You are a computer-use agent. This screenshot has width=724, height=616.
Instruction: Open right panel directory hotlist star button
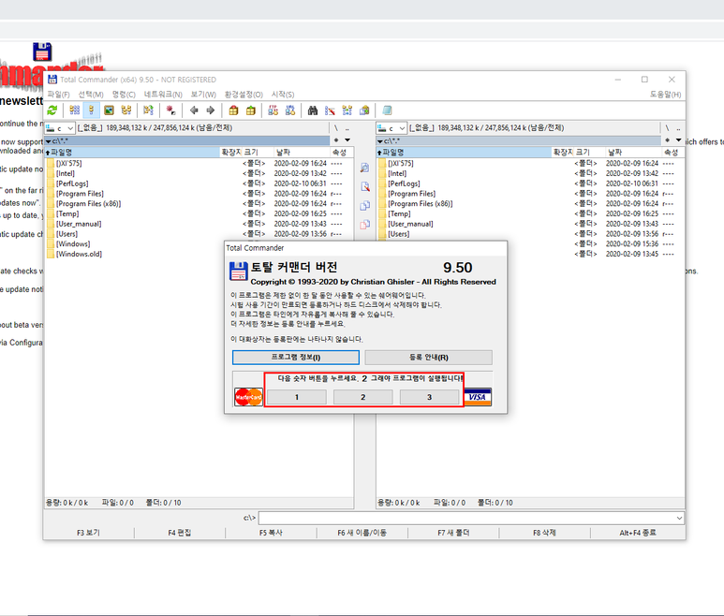668,139
